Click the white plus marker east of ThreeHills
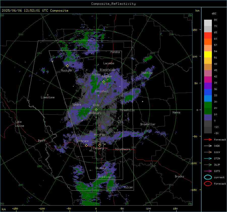227x212 pixels. click(143, 101)
